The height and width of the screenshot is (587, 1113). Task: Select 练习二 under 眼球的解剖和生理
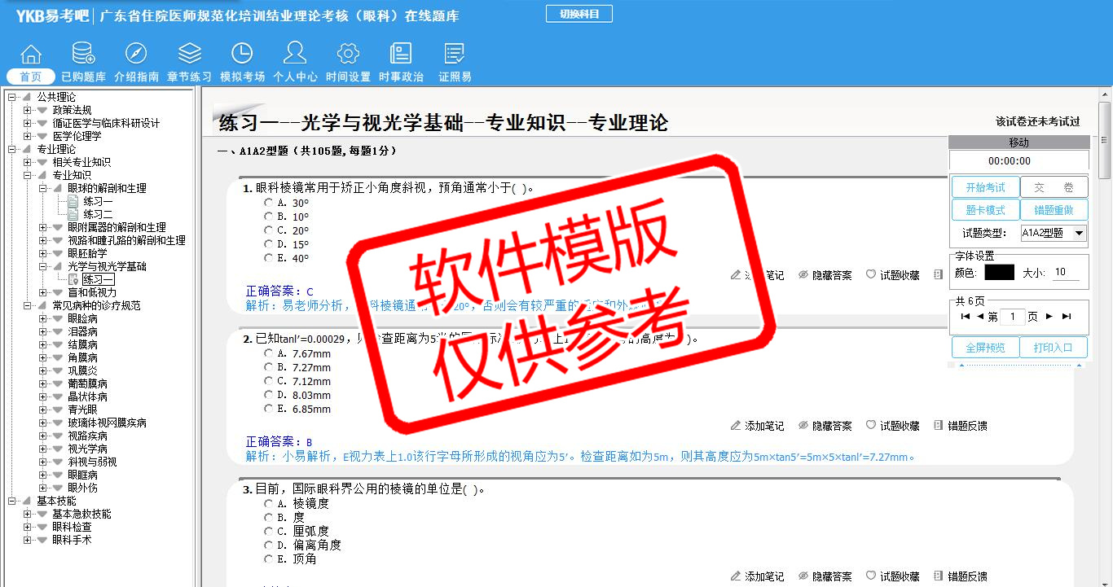point(98,214)
